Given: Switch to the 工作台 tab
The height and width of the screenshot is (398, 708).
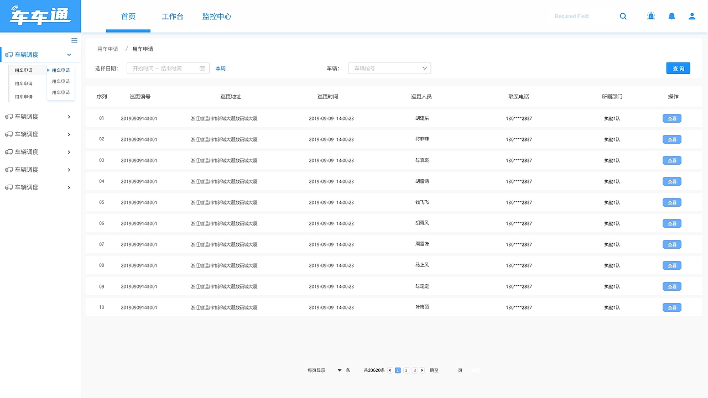Looking at the screenshot, I should (x=172, y=17).
